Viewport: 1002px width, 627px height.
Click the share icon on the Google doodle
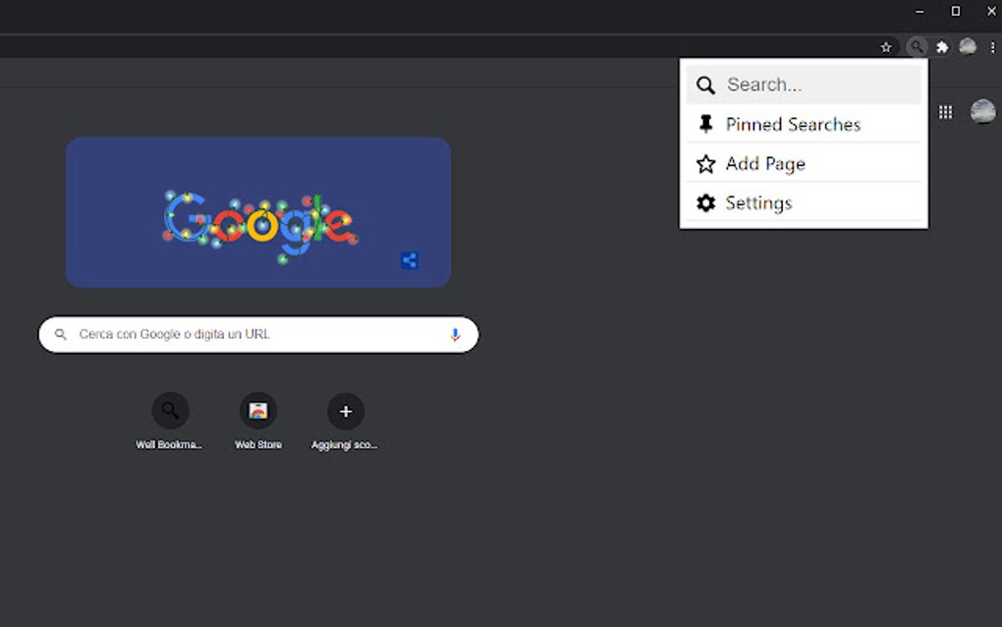(x=410, y=260)
